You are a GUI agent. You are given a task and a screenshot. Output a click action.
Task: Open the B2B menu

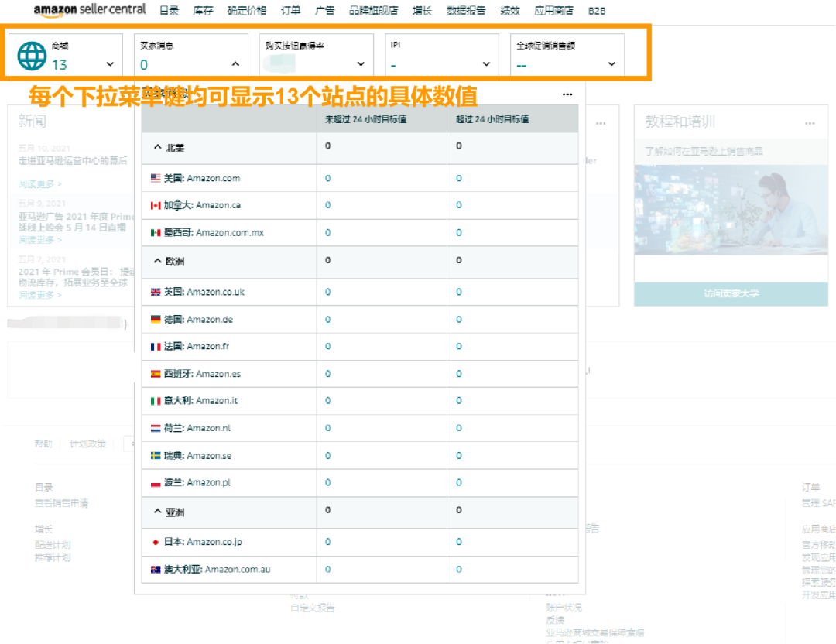click(x=597, y=11)
